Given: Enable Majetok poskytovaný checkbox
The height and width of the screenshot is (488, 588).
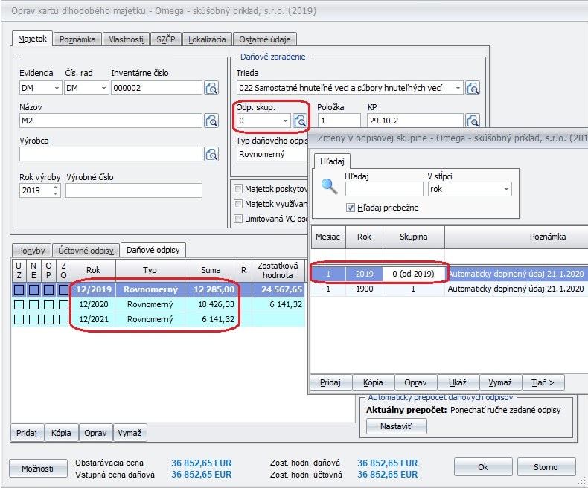Looking at the screenshot, I should click(238, 189).
